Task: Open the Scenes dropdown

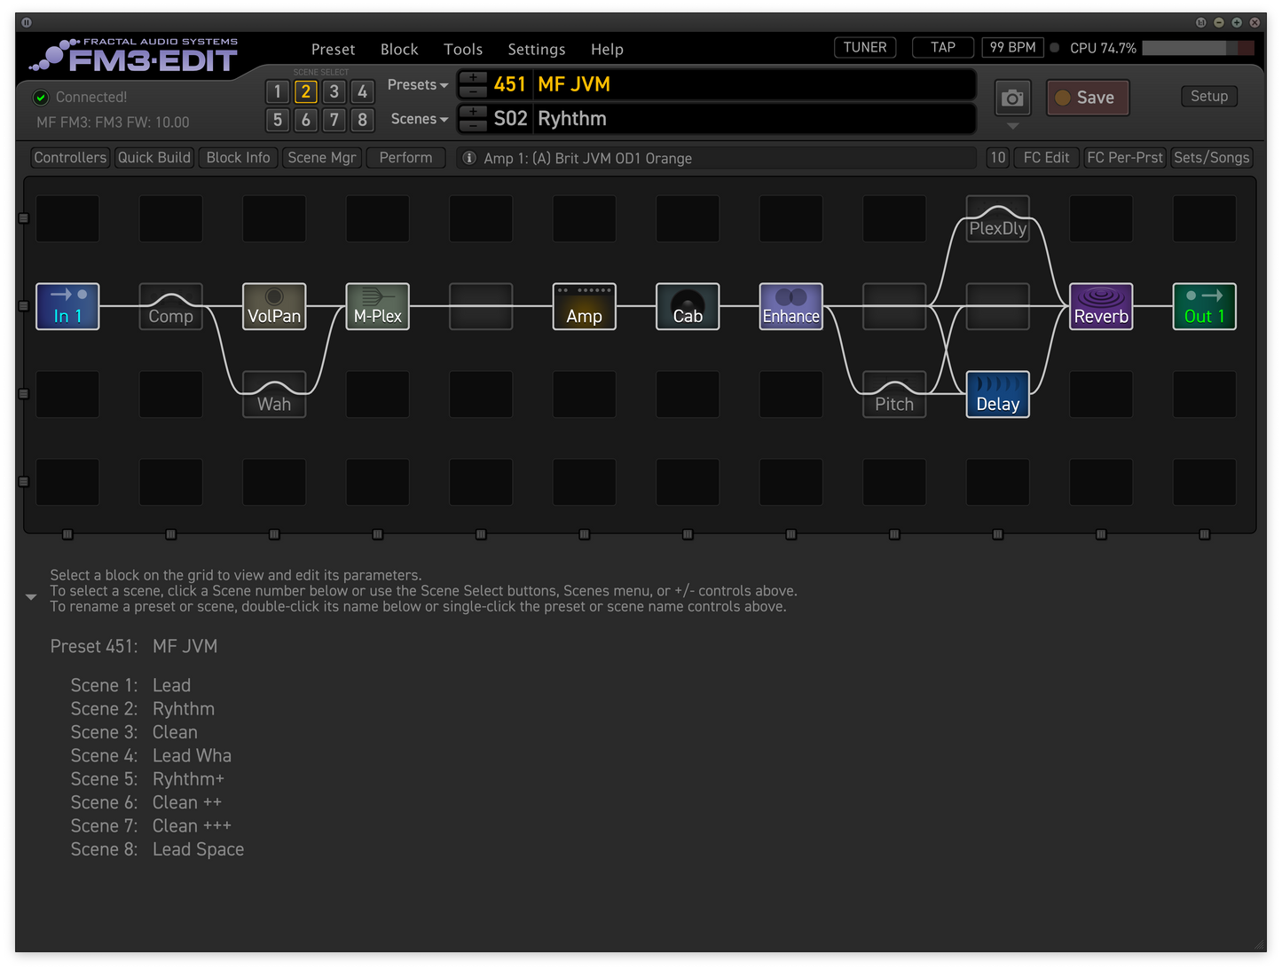Action: (417, 118)
